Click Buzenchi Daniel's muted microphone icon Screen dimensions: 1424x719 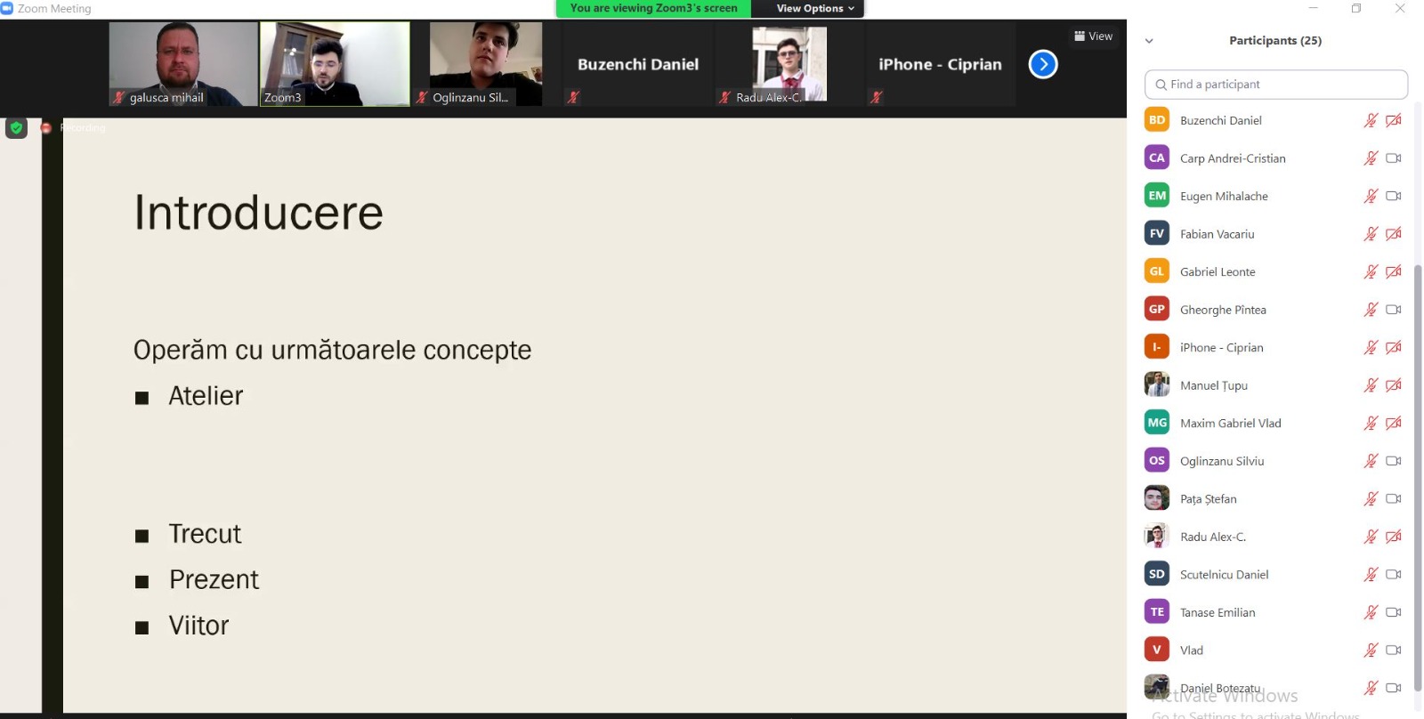coord(1370,120)
